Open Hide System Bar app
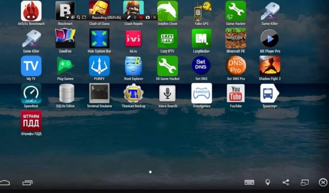The image size is (329, 193). [x=99, y=38]
